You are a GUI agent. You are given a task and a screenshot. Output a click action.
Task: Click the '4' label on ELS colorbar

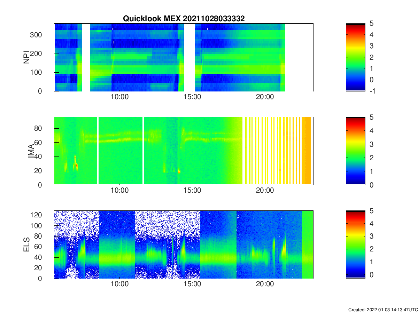371,224
